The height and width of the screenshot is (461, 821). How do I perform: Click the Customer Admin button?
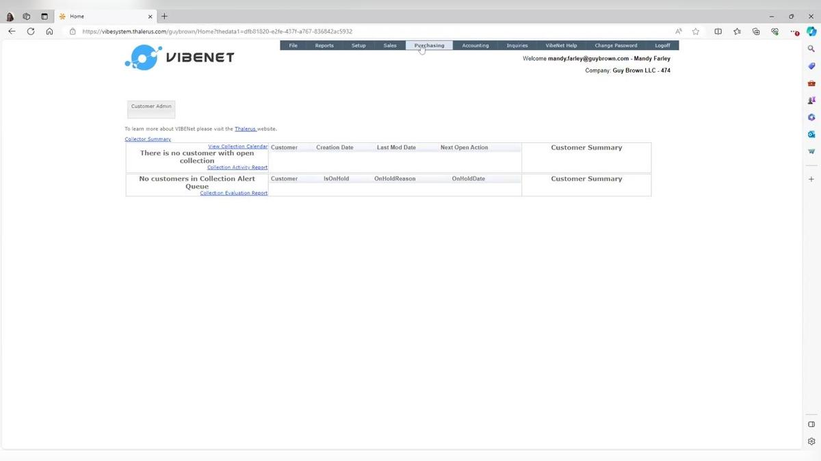(x=151, y=109)
